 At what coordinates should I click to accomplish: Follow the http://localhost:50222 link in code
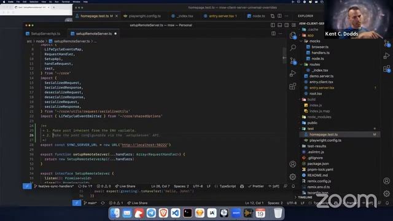144,145
